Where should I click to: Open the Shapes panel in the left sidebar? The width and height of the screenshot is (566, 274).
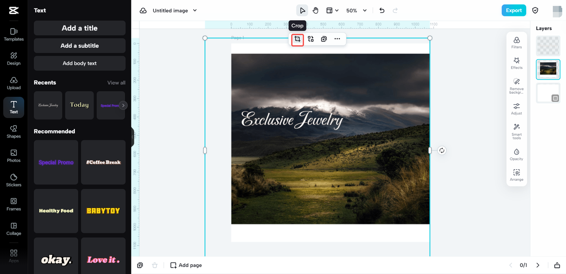(x=13, y=132)
